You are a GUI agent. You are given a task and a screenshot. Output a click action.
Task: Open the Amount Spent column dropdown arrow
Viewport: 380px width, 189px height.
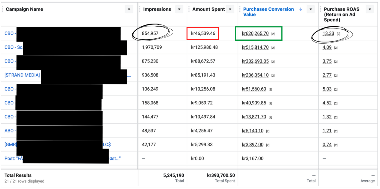230,9
